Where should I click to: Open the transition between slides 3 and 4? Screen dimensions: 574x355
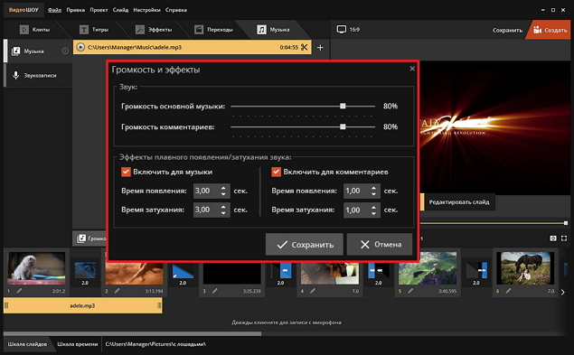tap(280, 272)
